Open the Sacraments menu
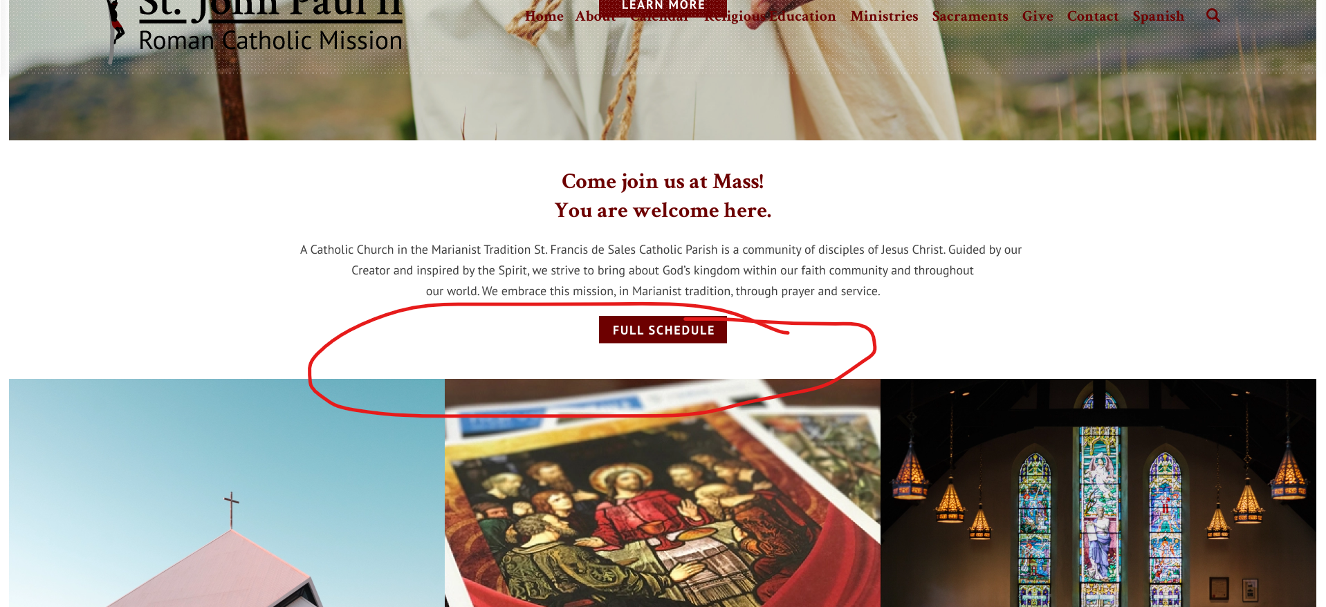The image size is (1326, 607). point(970,16)
